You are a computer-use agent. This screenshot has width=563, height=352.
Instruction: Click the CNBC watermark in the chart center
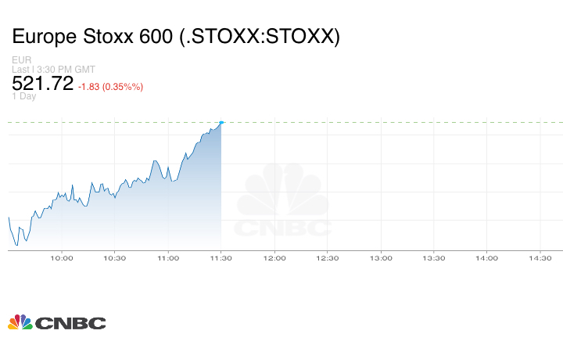[283, 202]
